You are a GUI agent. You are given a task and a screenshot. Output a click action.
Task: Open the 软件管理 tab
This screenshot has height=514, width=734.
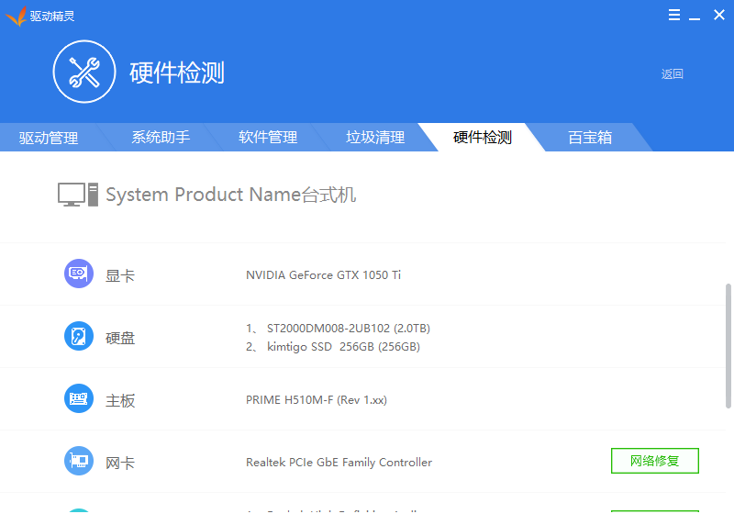(x=268, y=137)
